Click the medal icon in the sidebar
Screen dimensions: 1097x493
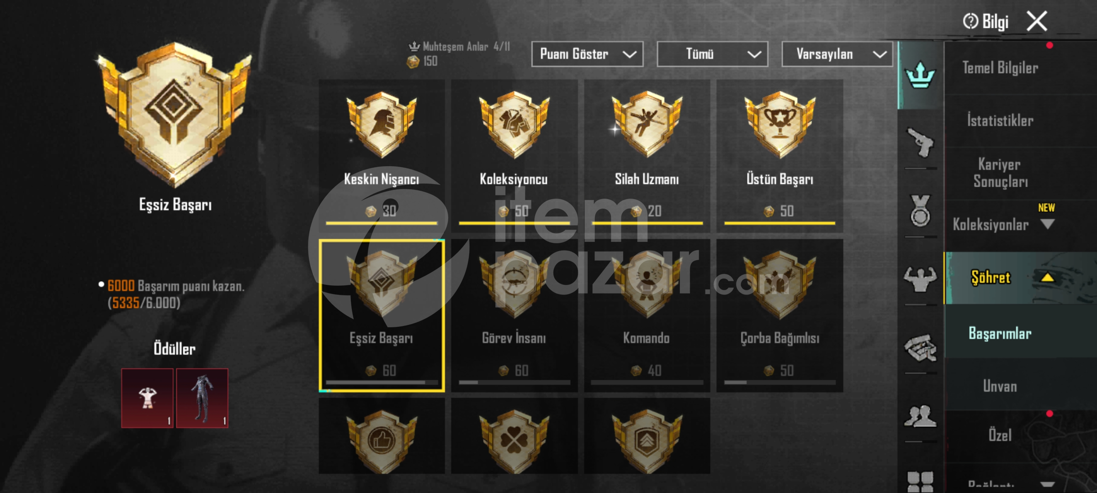coord(920,211)
